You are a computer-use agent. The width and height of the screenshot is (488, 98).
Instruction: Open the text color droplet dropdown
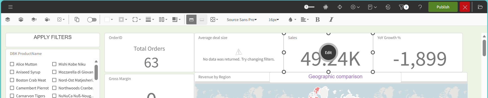[292, 19]
